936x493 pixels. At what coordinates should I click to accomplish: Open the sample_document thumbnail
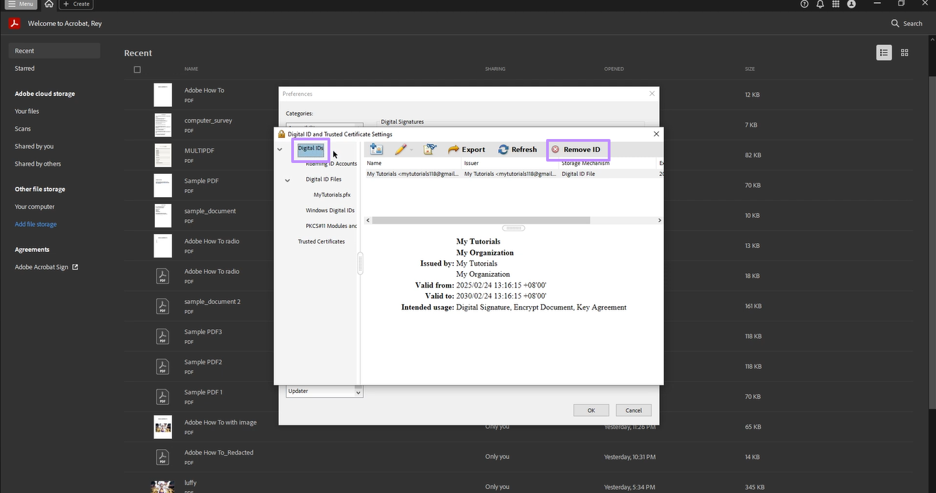coord(162,216)
